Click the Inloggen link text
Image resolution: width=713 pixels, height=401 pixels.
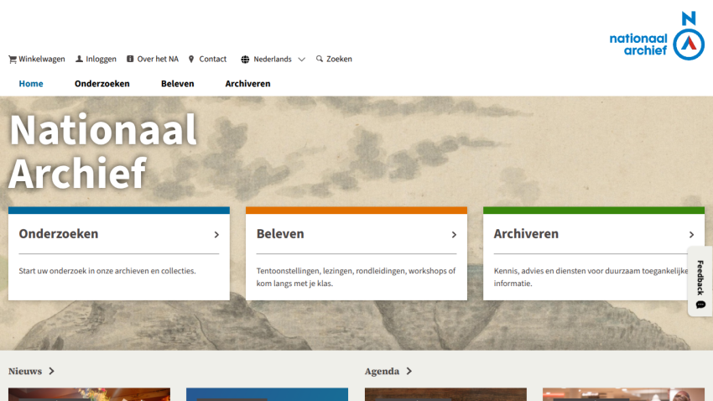click(x=101, y=59)
